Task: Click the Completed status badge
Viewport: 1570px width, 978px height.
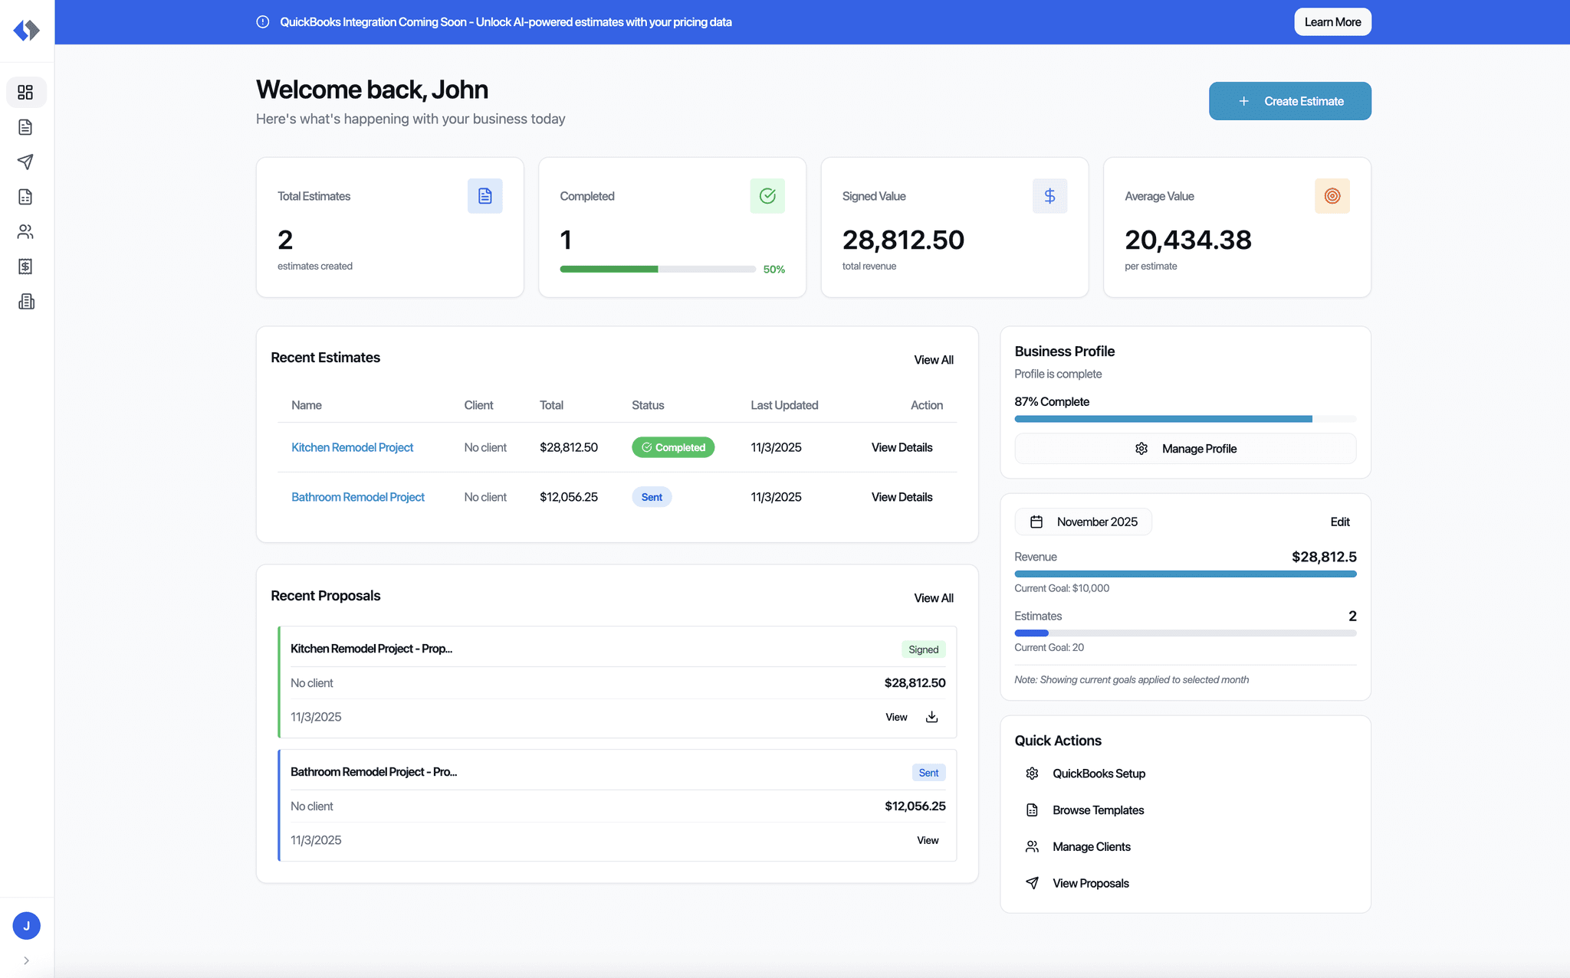Action: click(673, 447)
